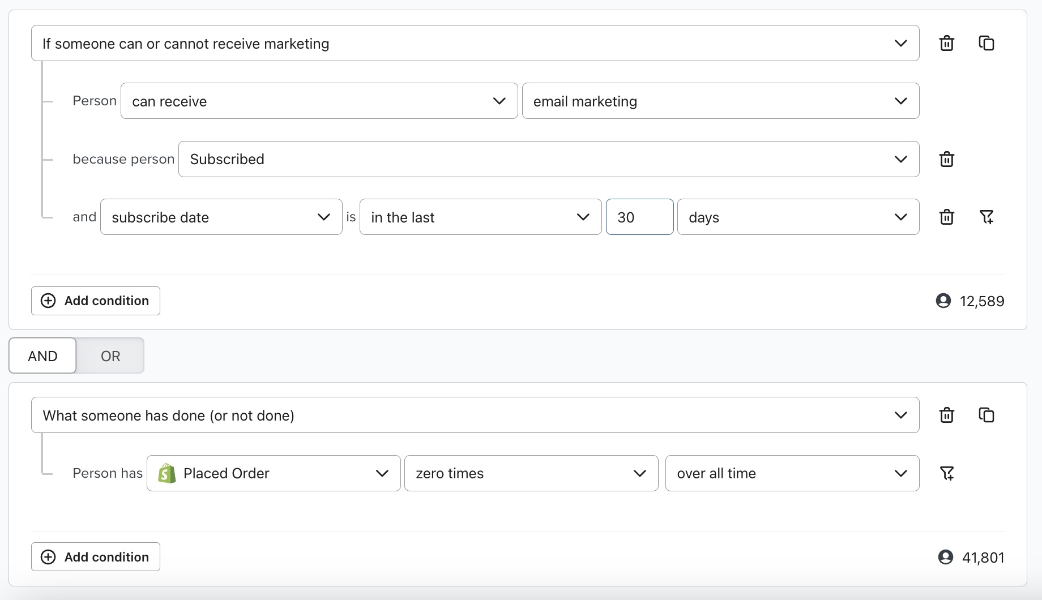Open the 'over all time' dropdown
Screen dimensions: 1042x600
[792, 473]
